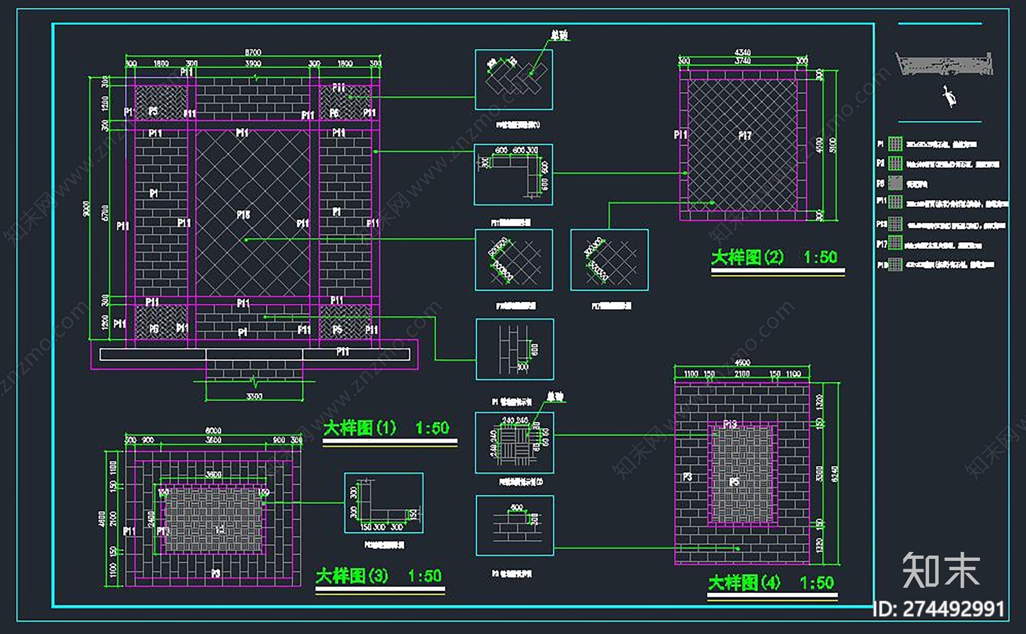Click the 单砖 callout above herringbone detail

tap(559, 35)
